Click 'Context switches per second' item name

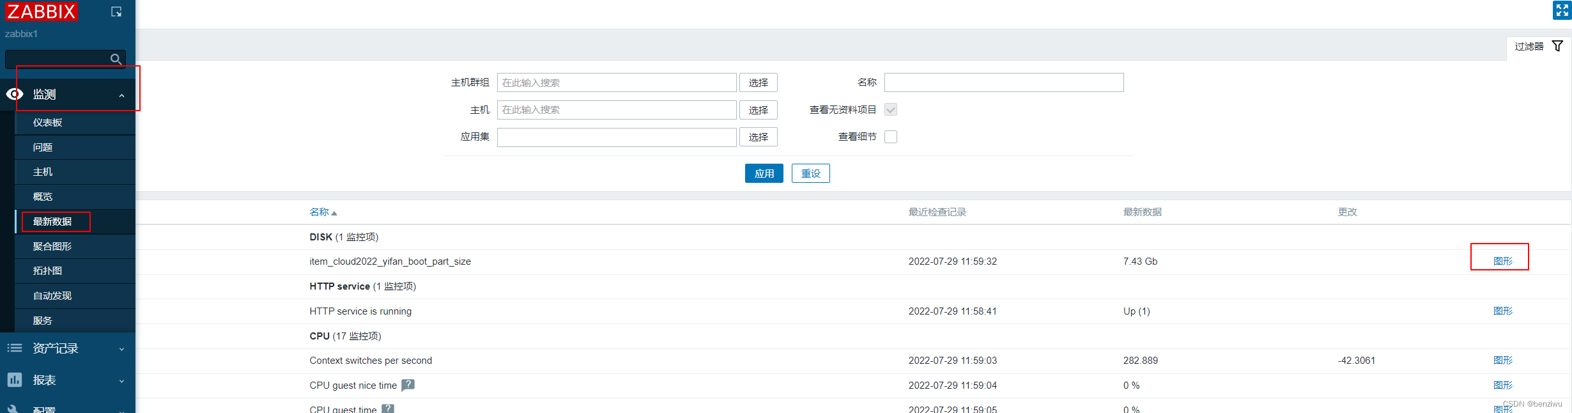[371, 361]
